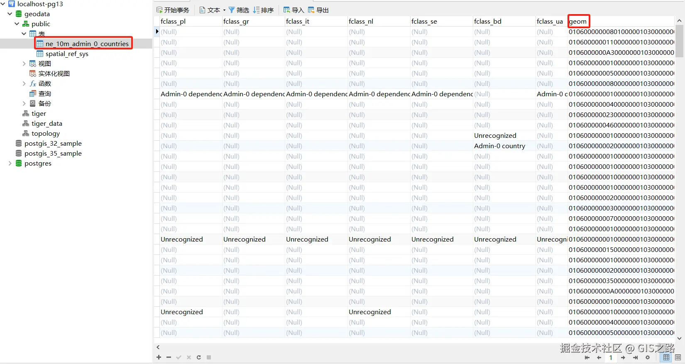Collapse the Tables (表) tree node
This screenshot has height=364, width=685.
tap(24, 34)
